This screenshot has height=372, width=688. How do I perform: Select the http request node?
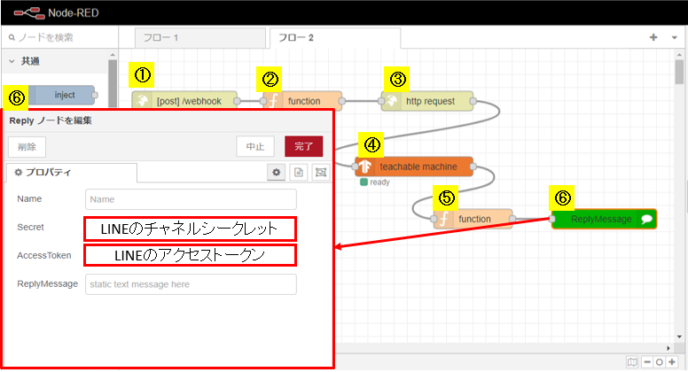coord(427,101)
